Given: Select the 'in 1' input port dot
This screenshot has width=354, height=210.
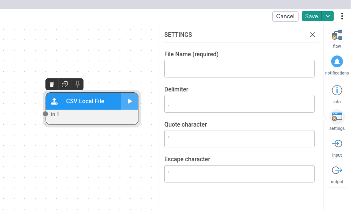Looking at the screenshot, I should 45,114.
